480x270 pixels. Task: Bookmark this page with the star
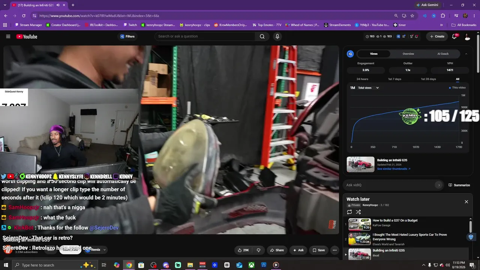412,16
